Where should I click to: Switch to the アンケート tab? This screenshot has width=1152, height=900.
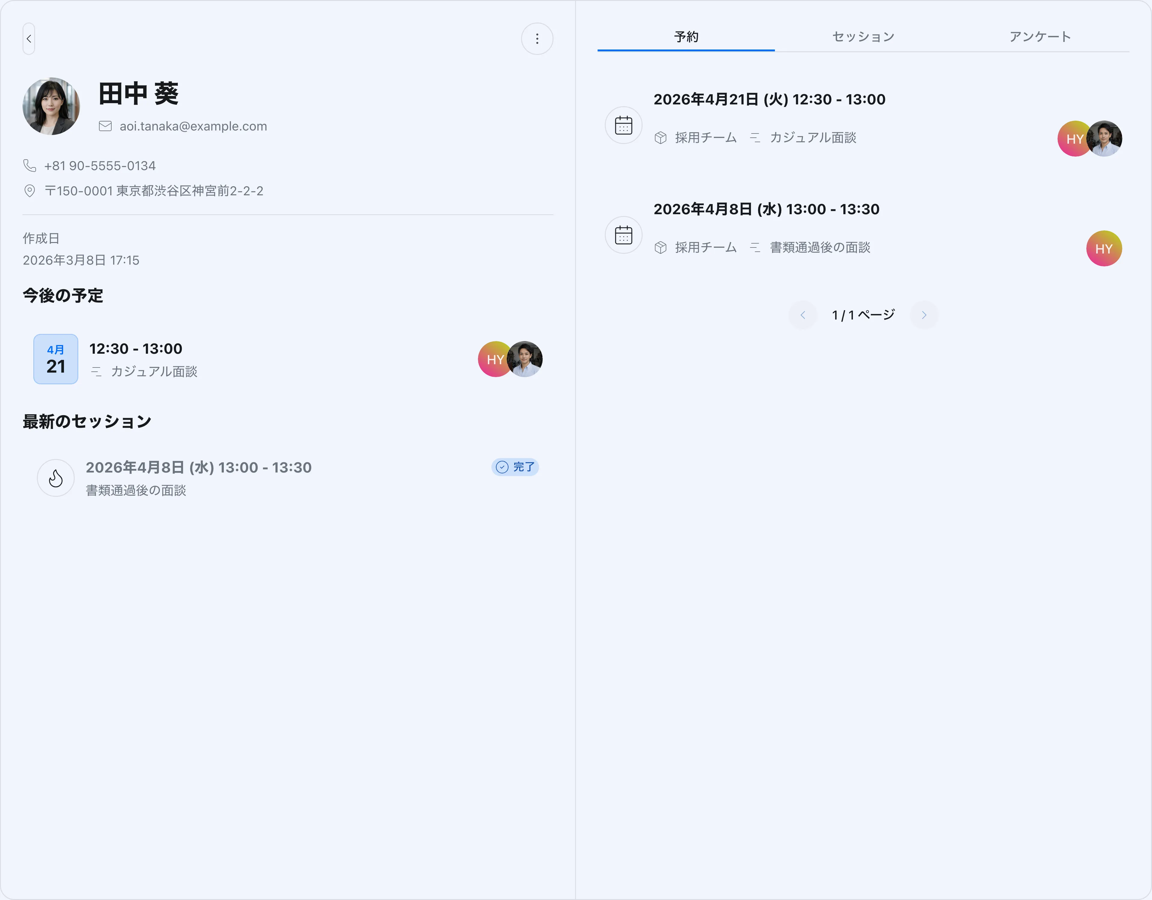[x=1041, y=37]
